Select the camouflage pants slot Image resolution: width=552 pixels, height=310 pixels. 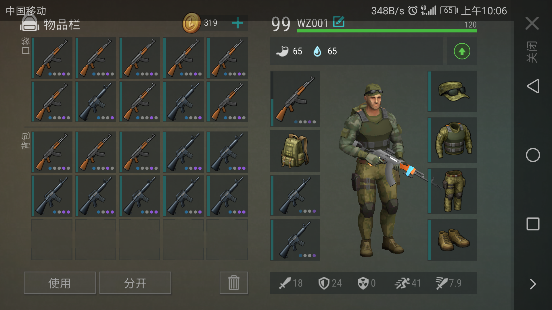[453, 191]
